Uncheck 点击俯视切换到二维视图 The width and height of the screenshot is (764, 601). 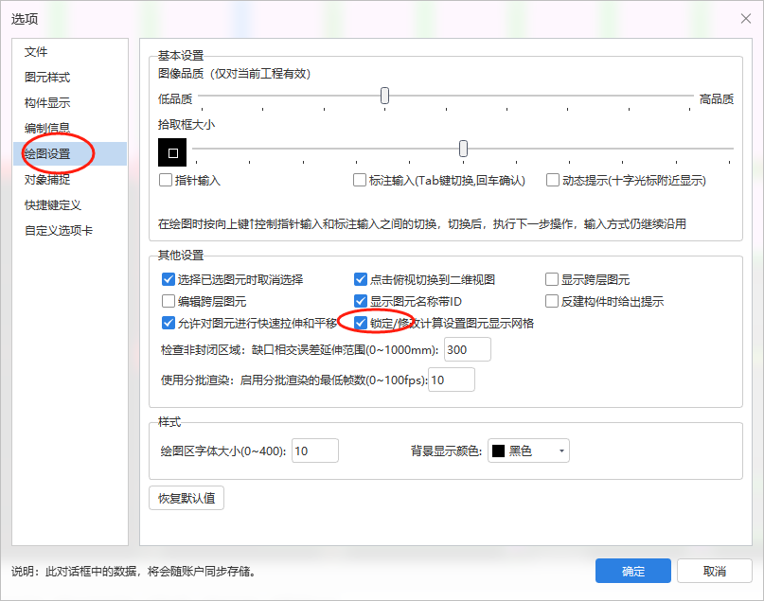pos(361,279)
